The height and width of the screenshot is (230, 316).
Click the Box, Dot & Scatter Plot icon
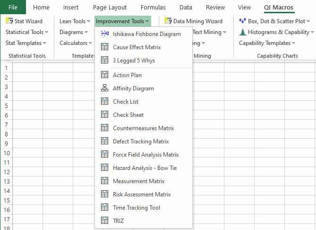(242, 21)
